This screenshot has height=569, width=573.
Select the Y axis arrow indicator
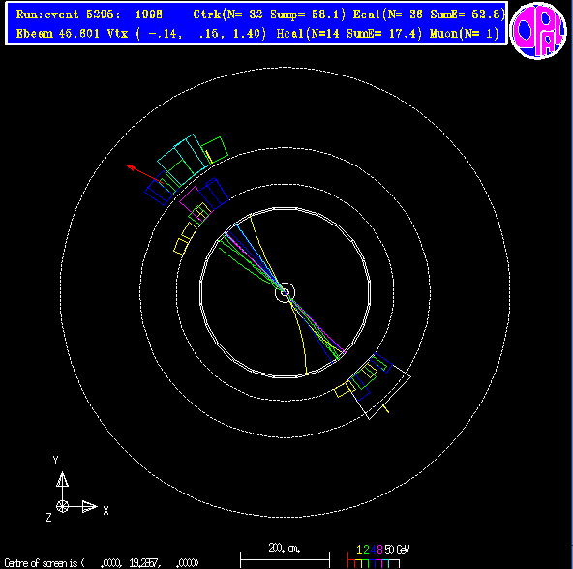pyautogui.click(x=62, y=479)
